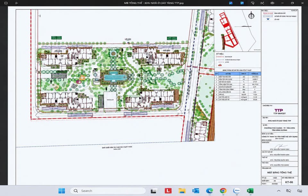Screen dimensions: 308x196
Task: Click the rotate icon in the title bar
Action: [252, 3]
